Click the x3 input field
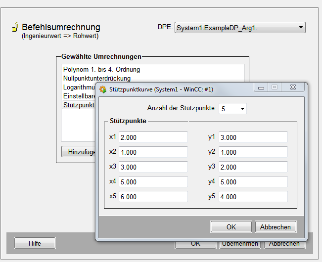The height and width of the screenshot is (262, 322). point(153,167)
